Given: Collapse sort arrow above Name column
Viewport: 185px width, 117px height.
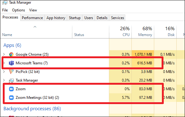Looking at the screenshot, I should pyautogui.click(x=35, y=27).
